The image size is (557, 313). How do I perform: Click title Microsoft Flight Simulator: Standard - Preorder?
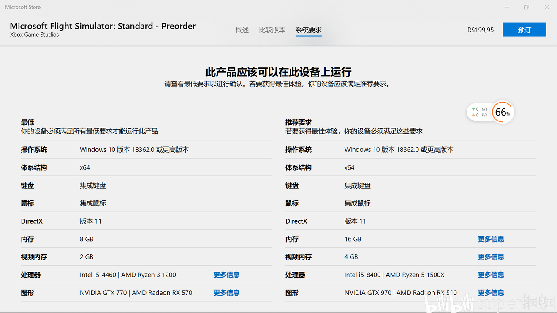coord(103,26)
